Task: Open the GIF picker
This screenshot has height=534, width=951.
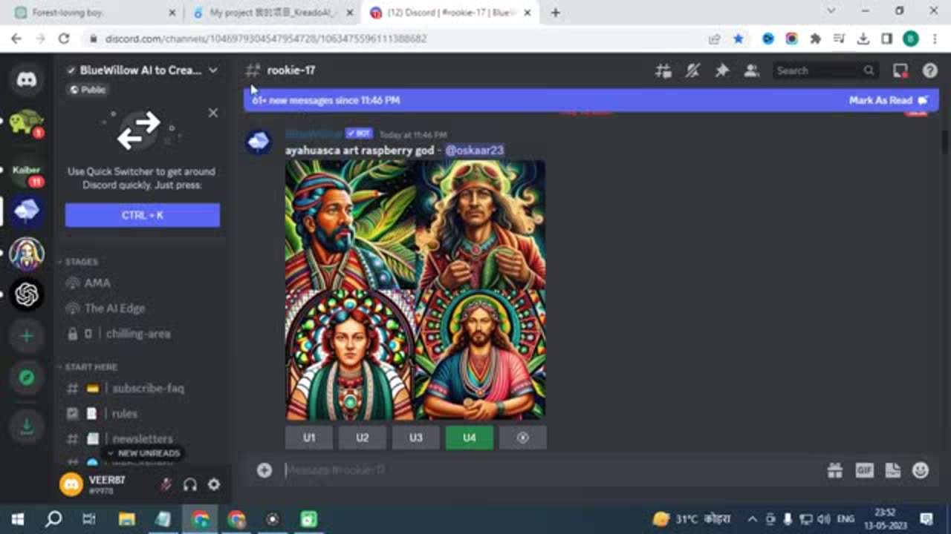Action: pyautogui.click(x=864, y=470)
